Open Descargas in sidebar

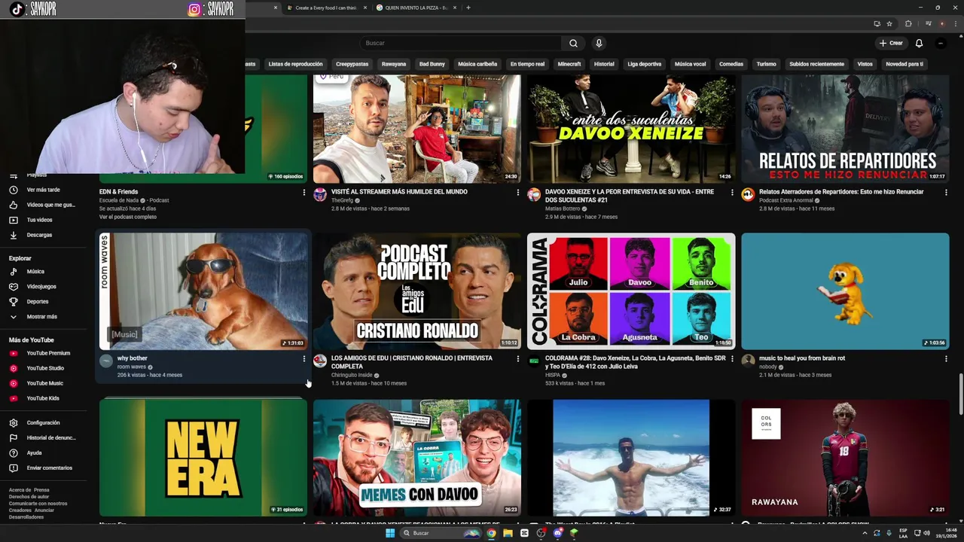[x=39, y=235]
